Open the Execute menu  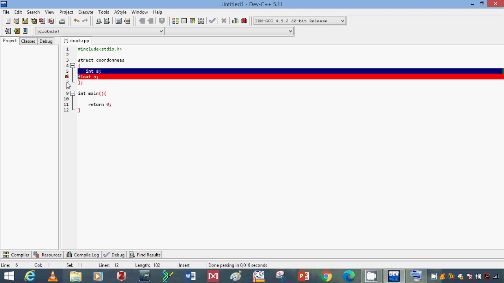tap(86, 12)
